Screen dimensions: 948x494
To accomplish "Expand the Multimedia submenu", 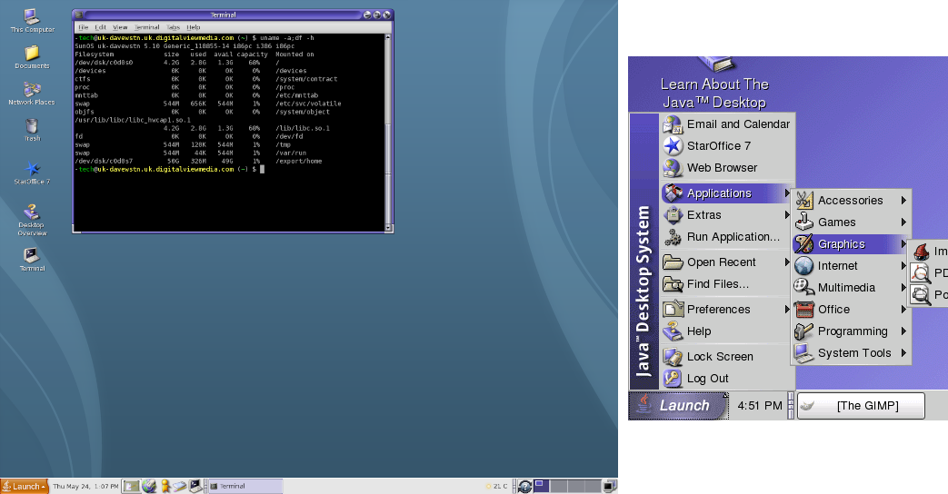I will pyautogui.click(x=845, y=288).
